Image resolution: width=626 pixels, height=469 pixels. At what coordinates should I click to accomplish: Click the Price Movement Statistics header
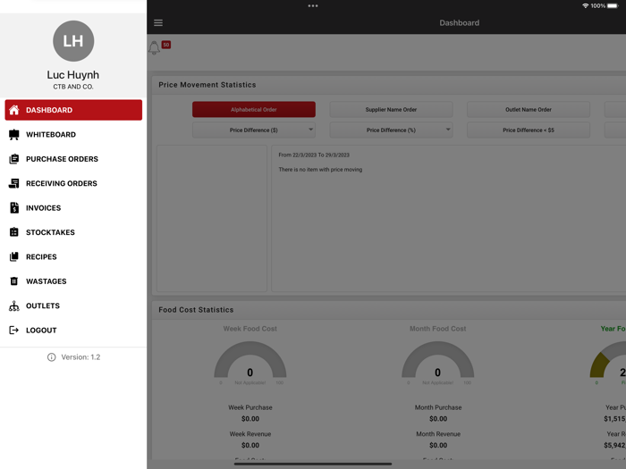click(x=207, y=85)
